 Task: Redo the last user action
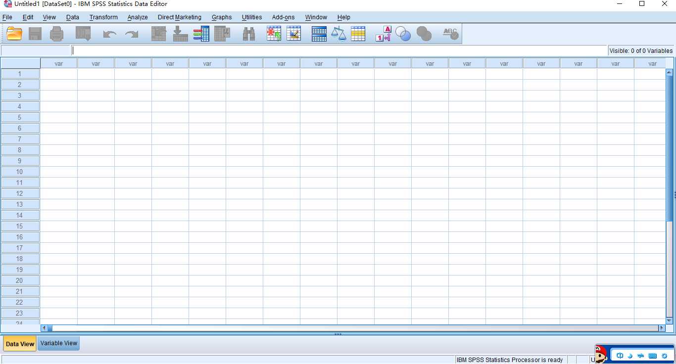click(131, 34)
